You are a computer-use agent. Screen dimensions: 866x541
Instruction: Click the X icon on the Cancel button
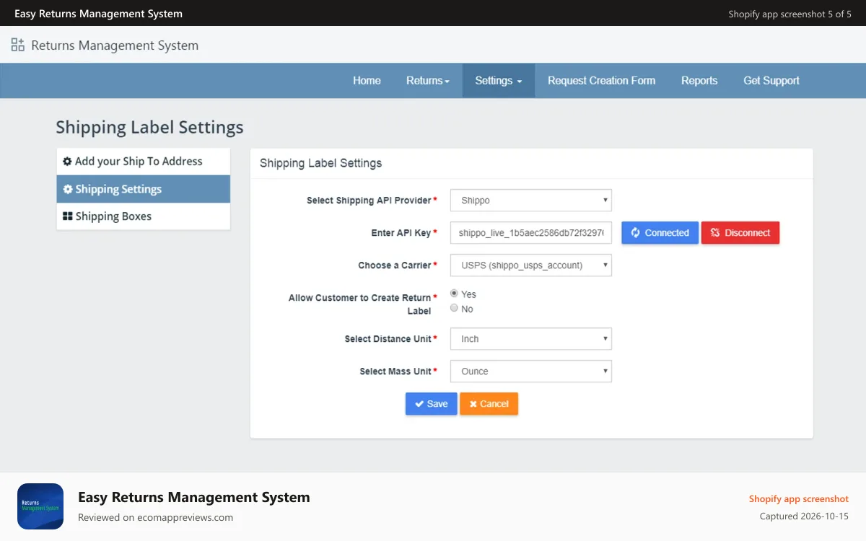pos(473,404)
